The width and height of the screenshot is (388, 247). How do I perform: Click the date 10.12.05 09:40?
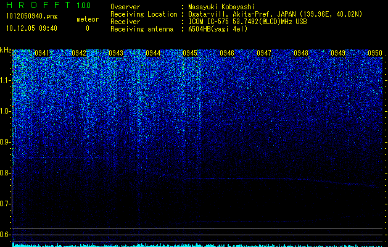[x=31, y=28]
